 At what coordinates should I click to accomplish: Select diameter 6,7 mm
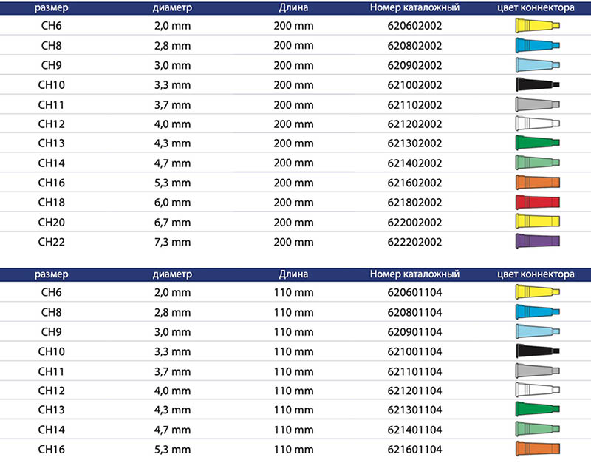point(172,223)
